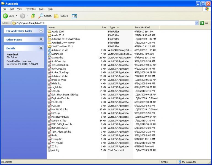Open the Views icon menu

click(x=74, y=16)
